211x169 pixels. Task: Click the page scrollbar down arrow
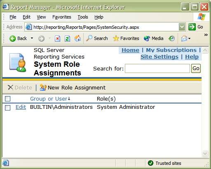click(x=205, y=153)
